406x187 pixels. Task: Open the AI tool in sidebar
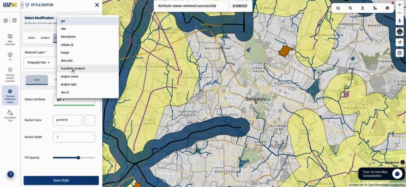click(x=10, y=56)
